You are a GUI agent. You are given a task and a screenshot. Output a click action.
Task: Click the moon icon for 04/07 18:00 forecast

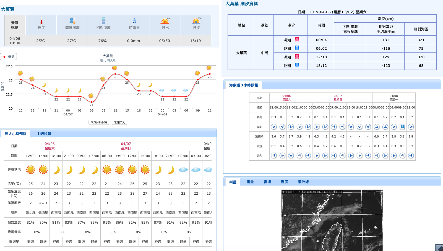158,170
